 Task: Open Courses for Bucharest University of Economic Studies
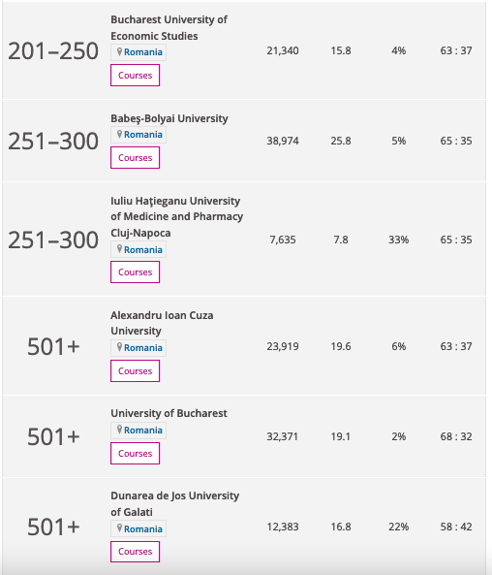coord(136,76)
